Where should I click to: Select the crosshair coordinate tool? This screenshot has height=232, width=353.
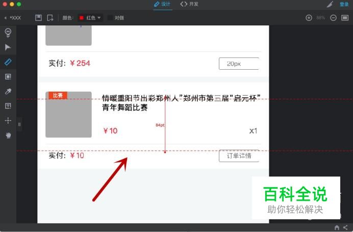(8, 121)
